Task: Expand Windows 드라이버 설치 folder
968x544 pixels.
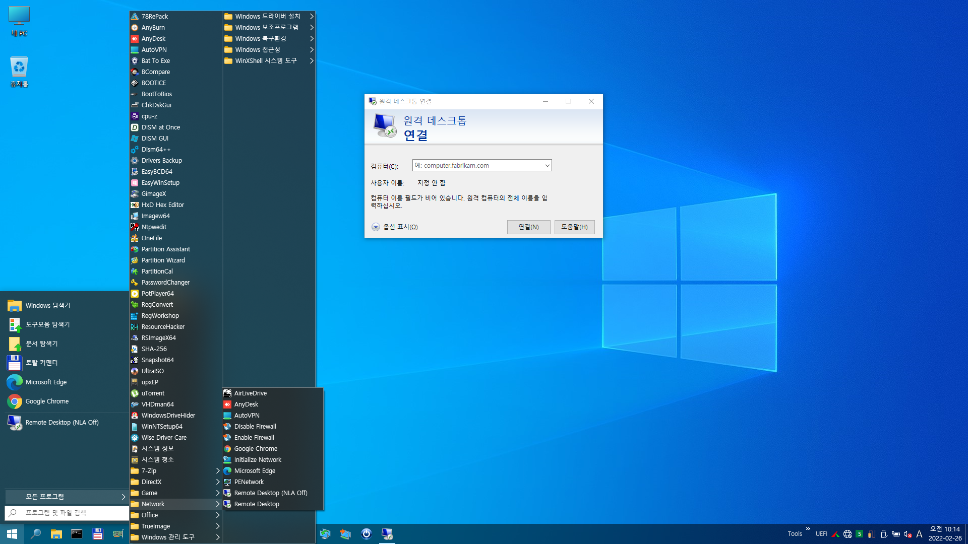Action: pos(269,17)
